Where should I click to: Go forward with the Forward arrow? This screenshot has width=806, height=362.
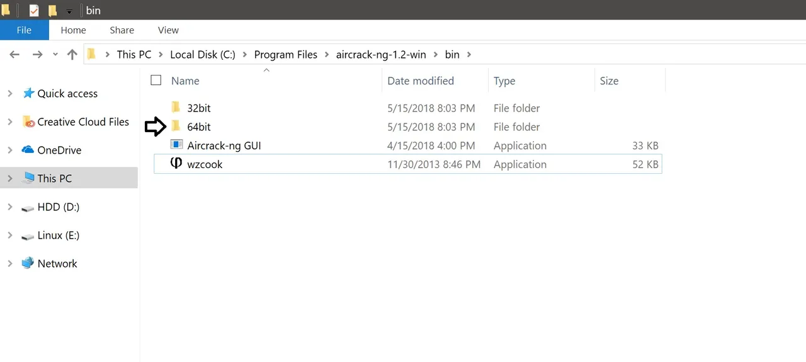pos(37,55)
